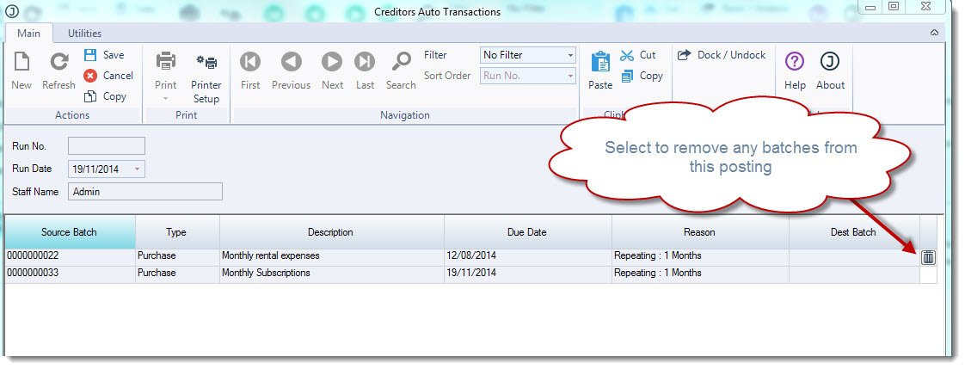Click the Dock / Undock icon

tap(685, 55)
